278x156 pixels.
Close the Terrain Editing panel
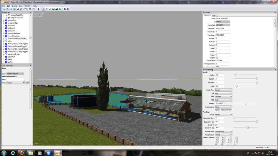click(275, 70)
